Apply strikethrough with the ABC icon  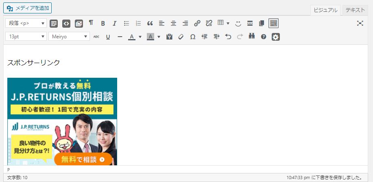click(x=96, y=37)
